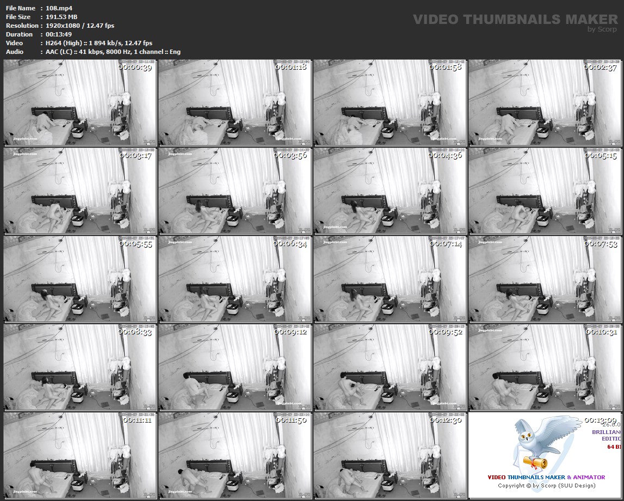
Task: Choose the thumbnail stamped 00:03:56
Action: pos(235,191)
